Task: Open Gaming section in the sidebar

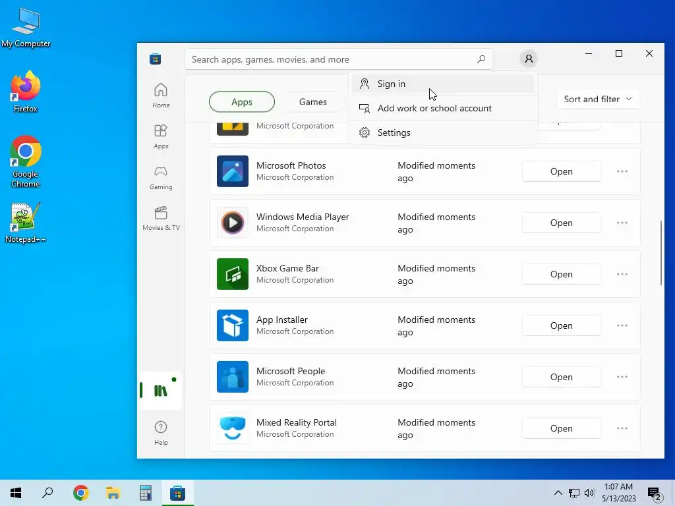Action: pyautogui.click(x=161, y=177)
